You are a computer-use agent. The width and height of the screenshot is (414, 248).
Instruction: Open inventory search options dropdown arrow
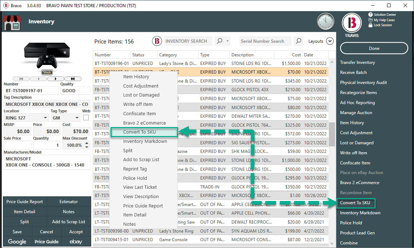[228, 41]
